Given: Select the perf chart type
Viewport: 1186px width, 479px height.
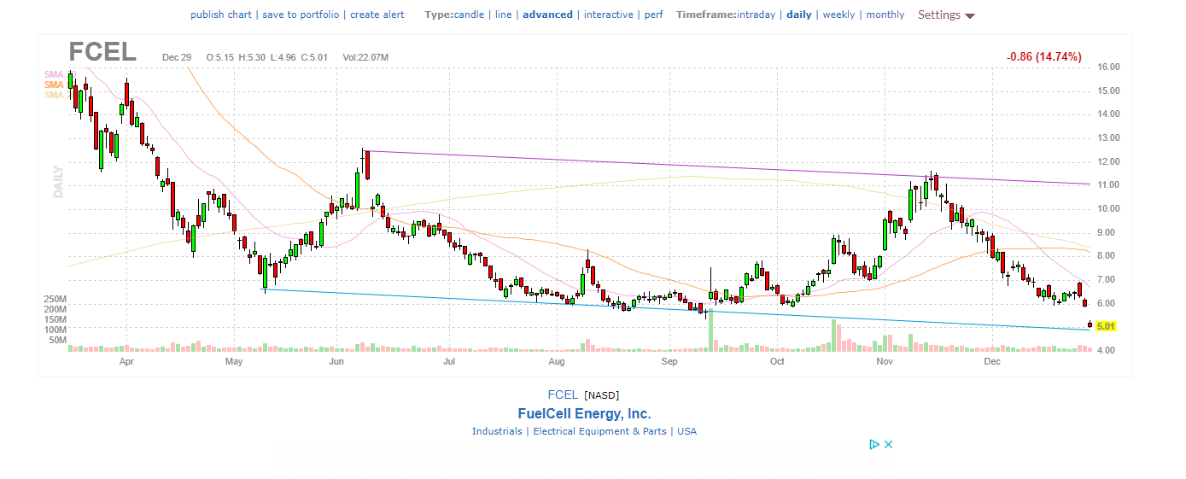Looking at the screenshot, I should [x=653, y=15].
